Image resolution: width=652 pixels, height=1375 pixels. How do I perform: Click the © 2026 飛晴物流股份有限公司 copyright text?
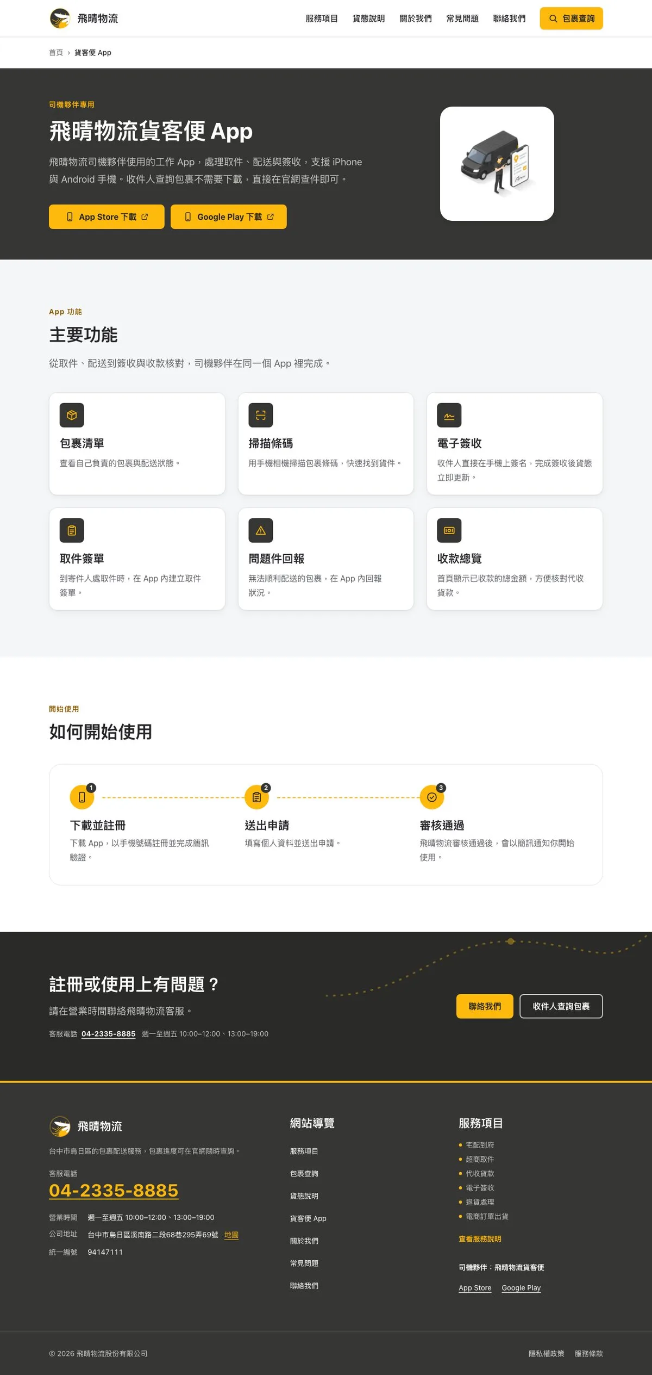coord(98,1354)
